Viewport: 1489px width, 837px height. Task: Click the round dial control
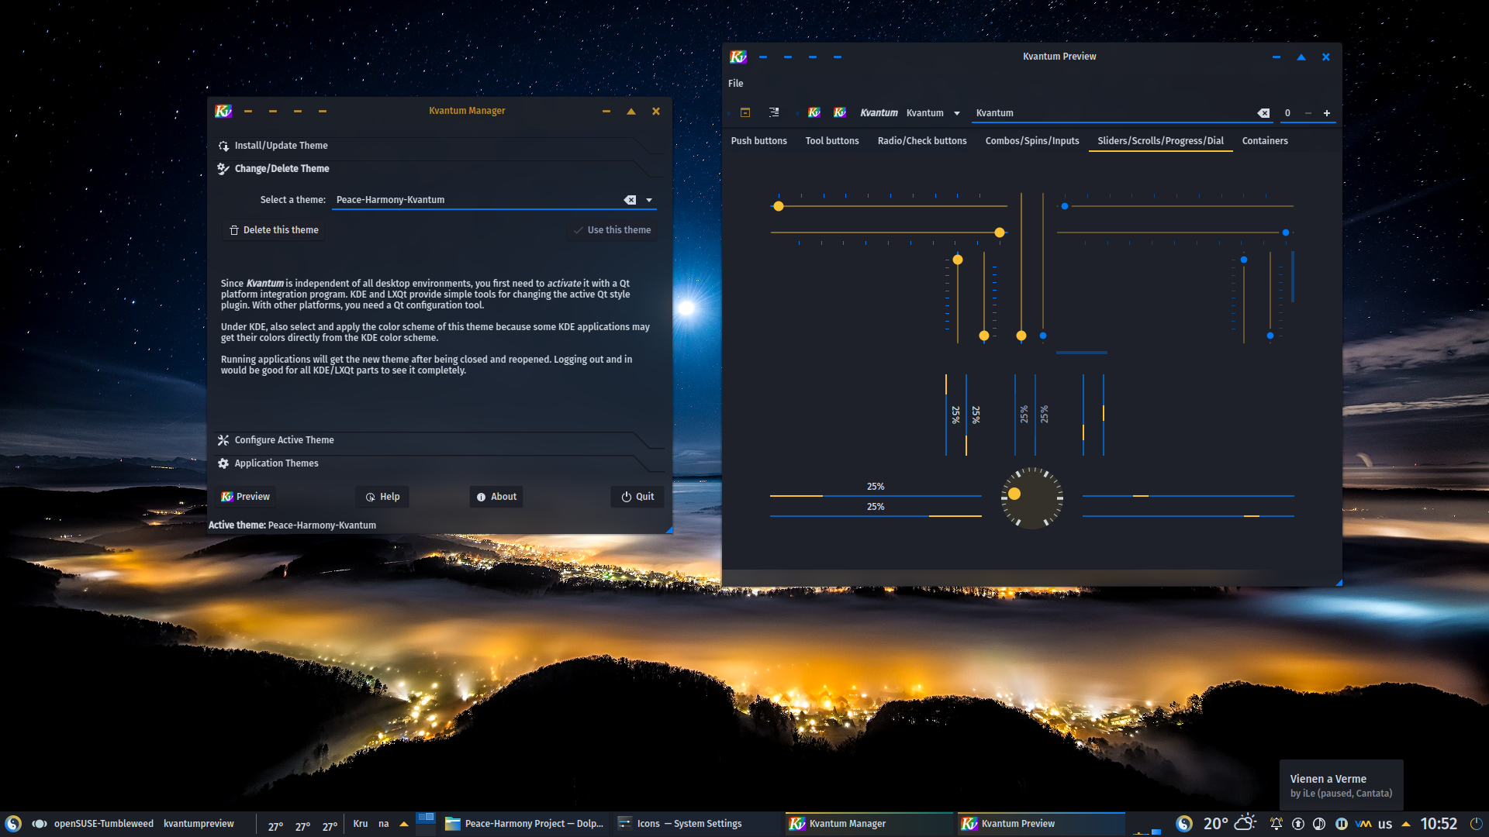coord(1032,498)
